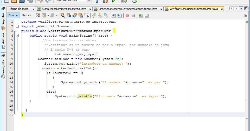250x131 pixels.
Task: Open the Forward history dropdown arrow
Action: pyautogui.click(x=57, y=16)
